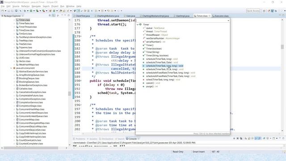Switch to the Executor.class editor tab
The image size is (286, 161).
pyautogui.click(x=221, y=16)
